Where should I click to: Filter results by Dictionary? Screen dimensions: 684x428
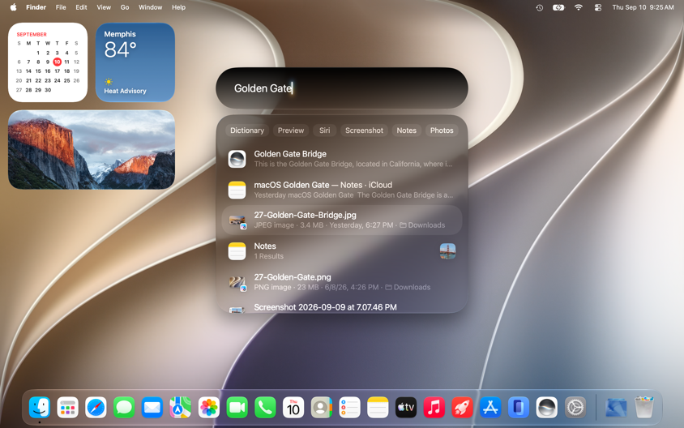pyautogui.click(x=247, y=131)
